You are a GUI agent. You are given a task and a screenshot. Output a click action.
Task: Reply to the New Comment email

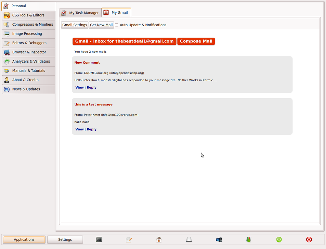(x=92, y=88)
